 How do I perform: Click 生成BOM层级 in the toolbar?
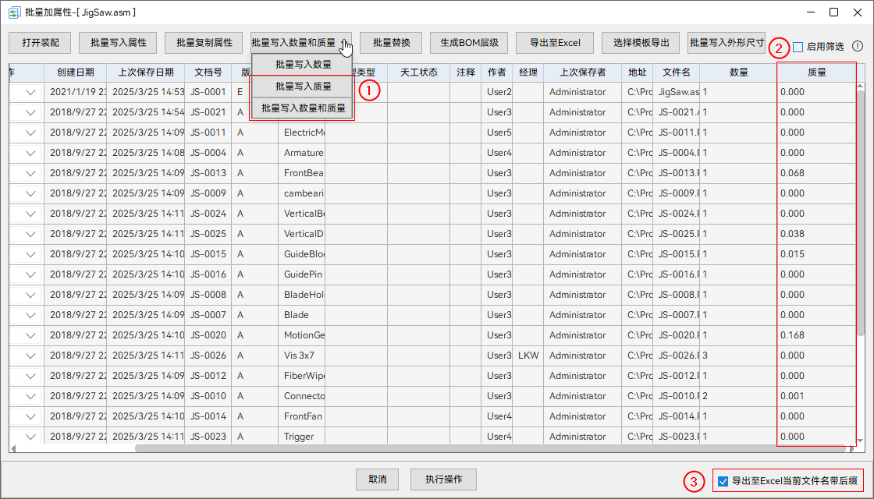coord(468,43)
